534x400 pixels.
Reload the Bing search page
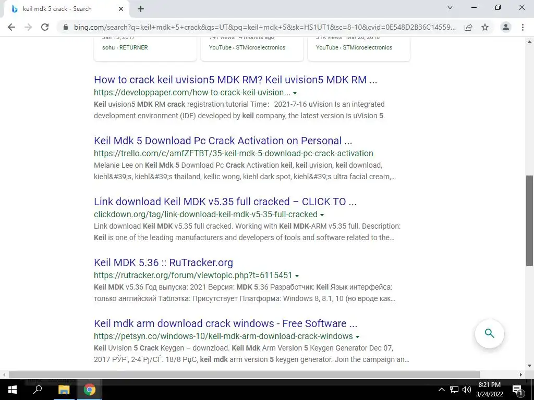pyautogui.click(x=45, y=27)
